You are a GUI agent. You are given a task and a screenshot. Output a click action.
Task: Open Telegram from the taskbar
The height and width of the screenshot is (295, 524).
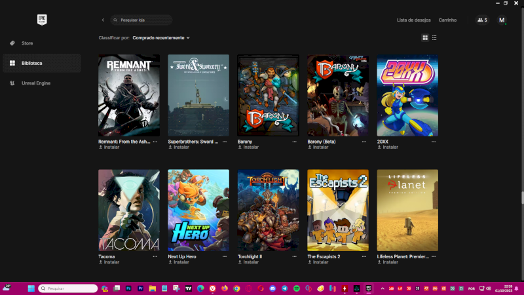(284, 288)
